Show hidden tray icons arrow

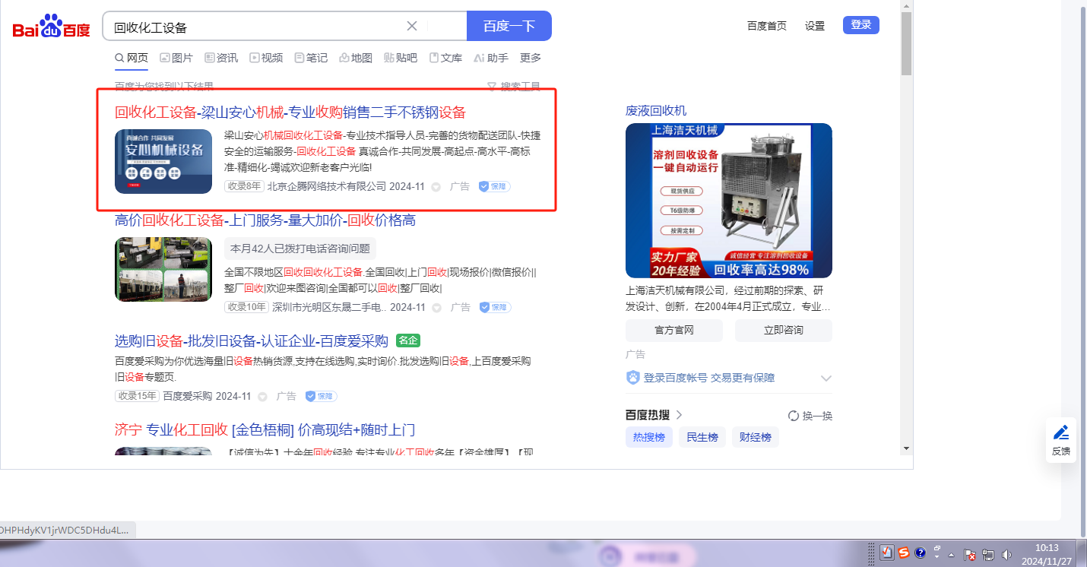(x=951, y=555)
